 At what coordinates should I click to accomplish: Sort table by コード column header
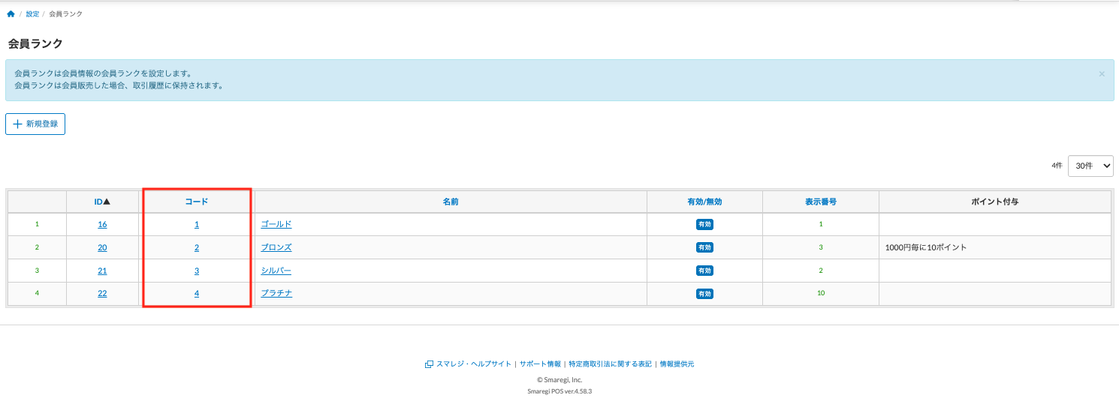pos(197,202)
